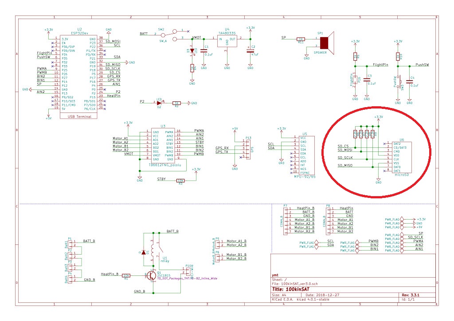454x321 pixels.
Task: Click the U1 relay coil symbol
Action: point(152,253)
